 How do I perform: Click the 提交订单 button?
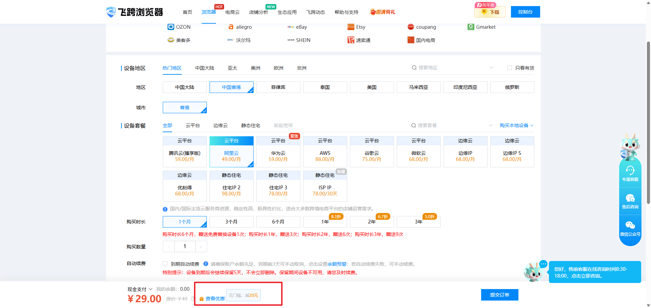[x=499, y=295]
